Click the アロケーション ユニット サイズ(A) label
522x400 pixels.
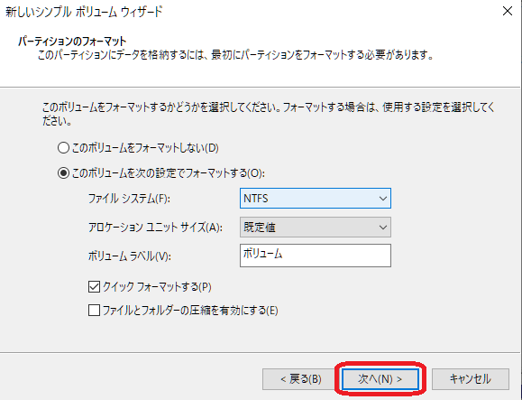(155, 228)
